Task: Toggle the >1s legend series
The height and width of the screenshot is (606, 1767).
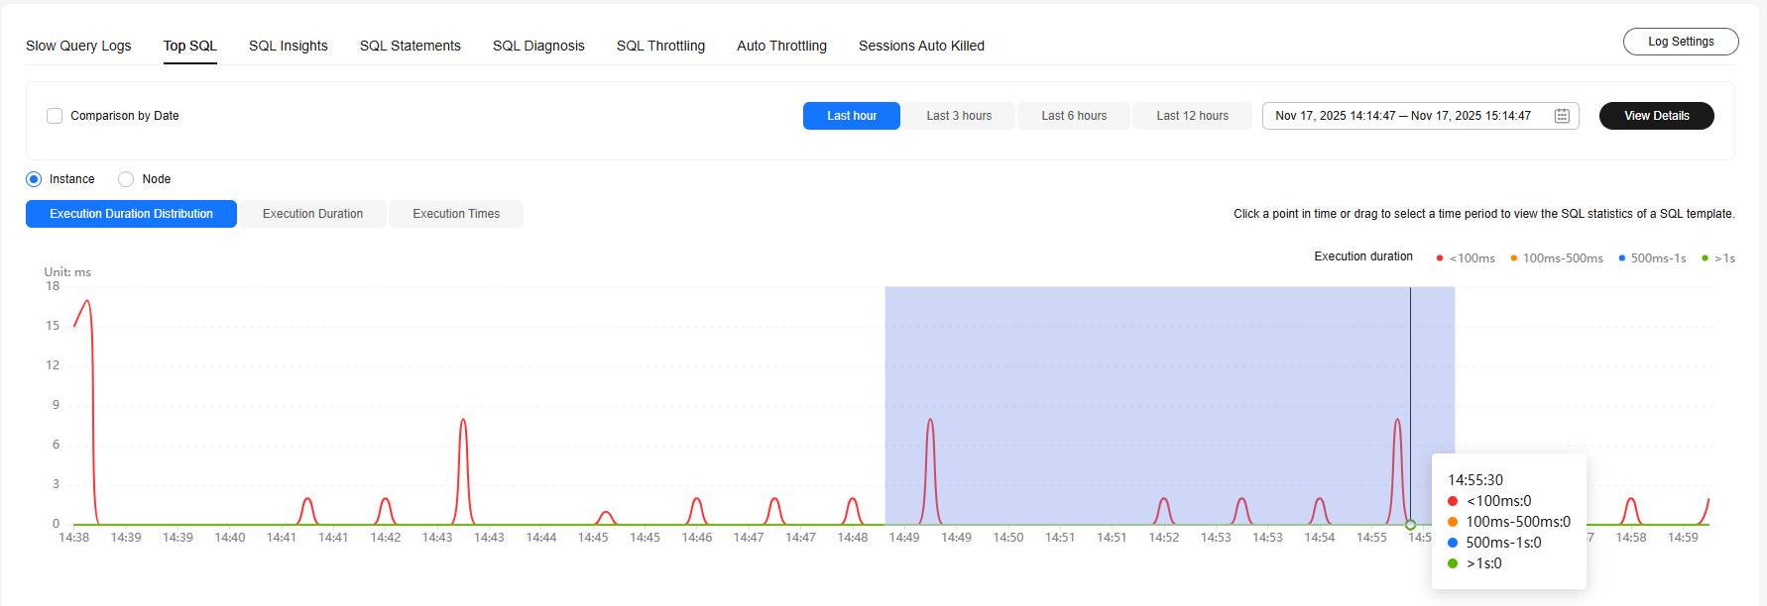Action: point(1718,258)
